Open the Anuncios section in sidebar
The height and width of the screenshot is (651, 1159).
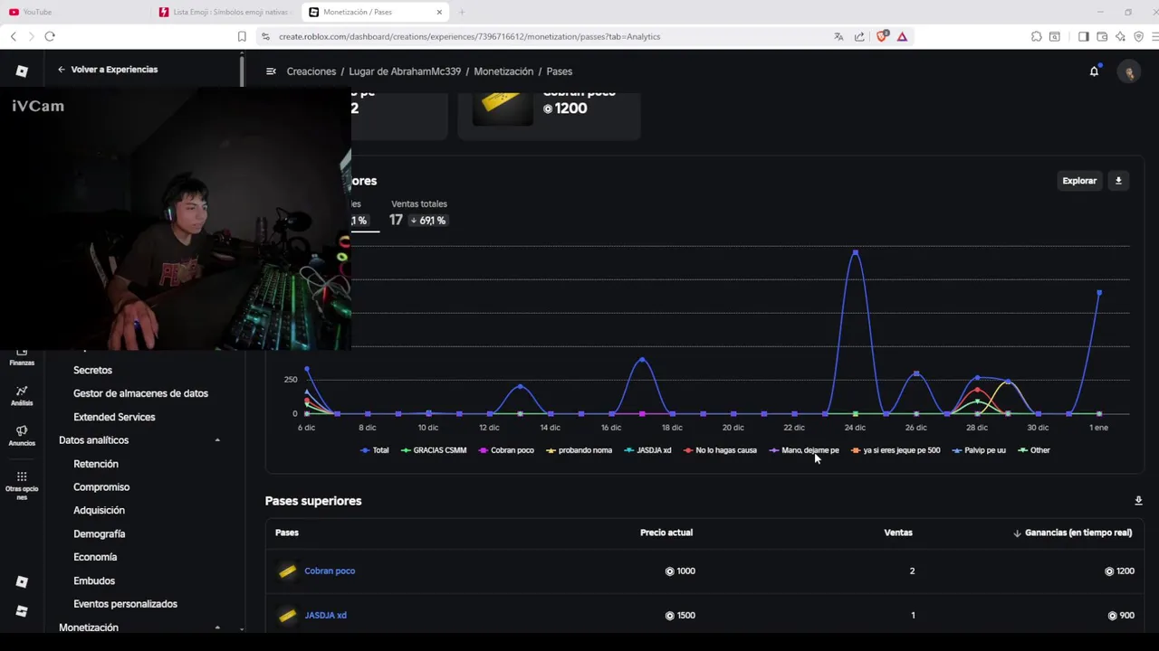[22, 436]
